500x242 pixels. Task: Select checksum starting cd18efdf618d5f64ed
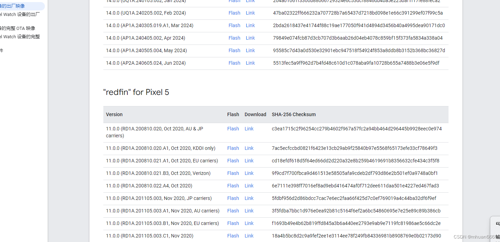tap(355, 161)
